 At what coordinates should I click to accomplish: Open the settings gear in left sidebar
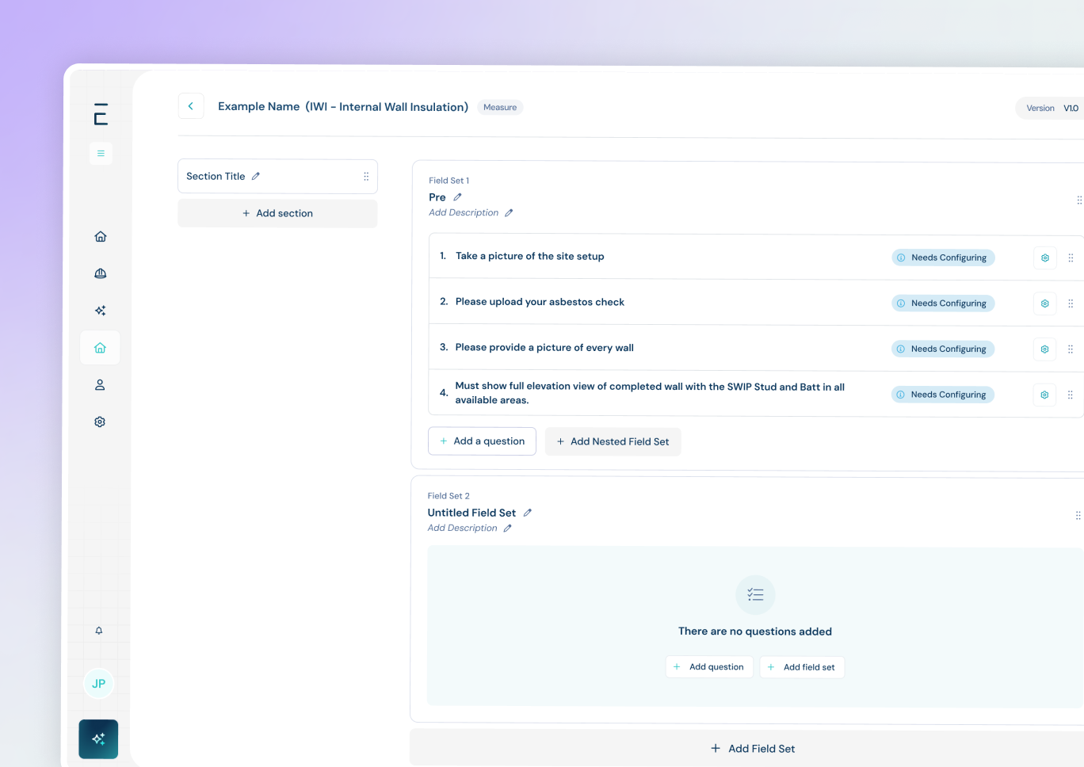[100, 422]
